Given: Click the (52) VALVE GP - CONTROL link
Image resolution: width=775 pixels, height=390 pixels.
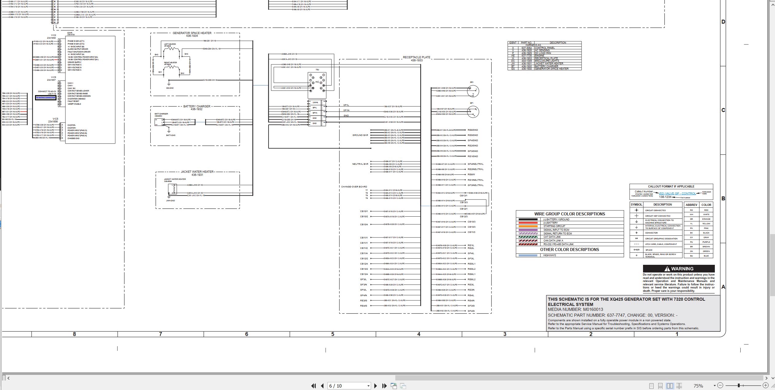Looking at the screenshot, I should pos(677,194).
